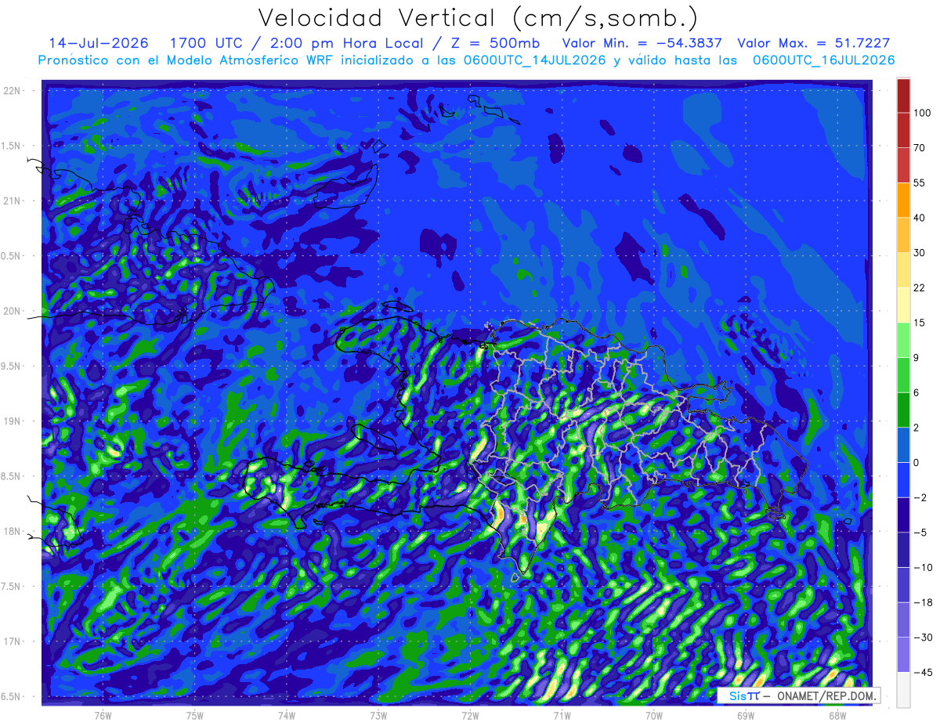The height and width of the screenshot is (726, 940).
Task: Click the colorbar label '-10'
Action: [x=922, y=567]
